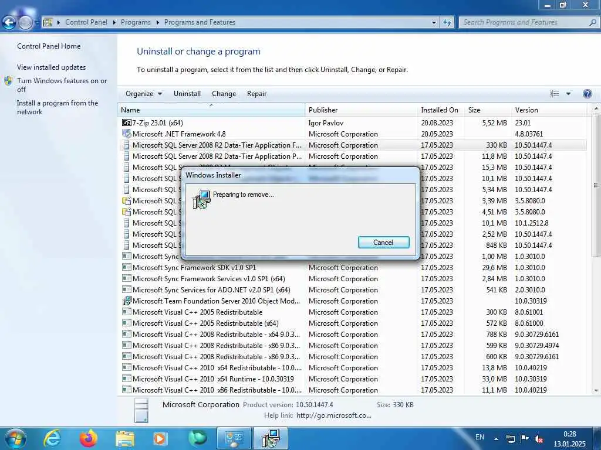The height and width of the screenshot is (450, 601).
Task: Select Microsoft Sync Services for ADO.NET v2.0 SP1
Action: (x=352, y=289)
